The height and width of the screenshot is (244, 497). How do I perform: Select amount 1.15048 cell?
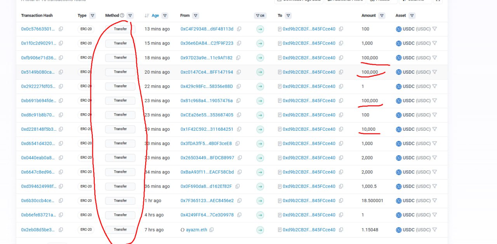[x=370, y=230]
